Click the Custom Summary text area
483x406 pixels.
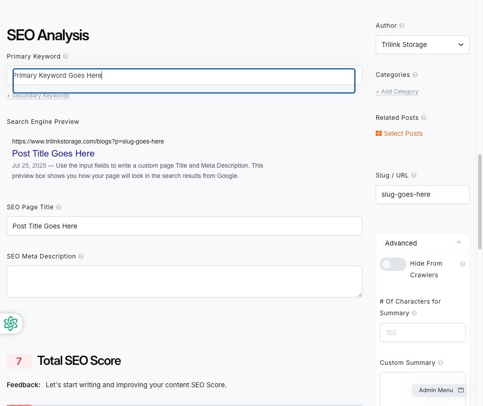422,389
